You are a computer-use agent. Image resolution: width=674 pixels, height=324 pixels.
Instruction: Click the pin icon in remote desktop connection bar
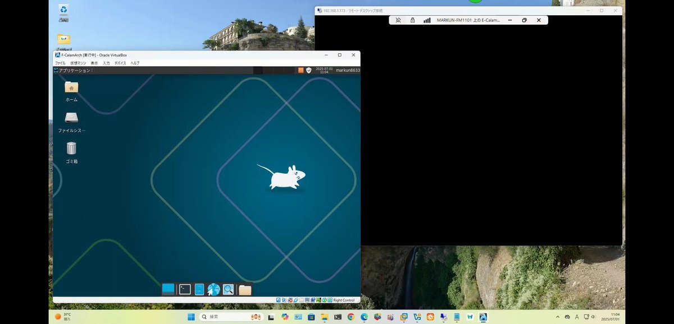point(398,20)
